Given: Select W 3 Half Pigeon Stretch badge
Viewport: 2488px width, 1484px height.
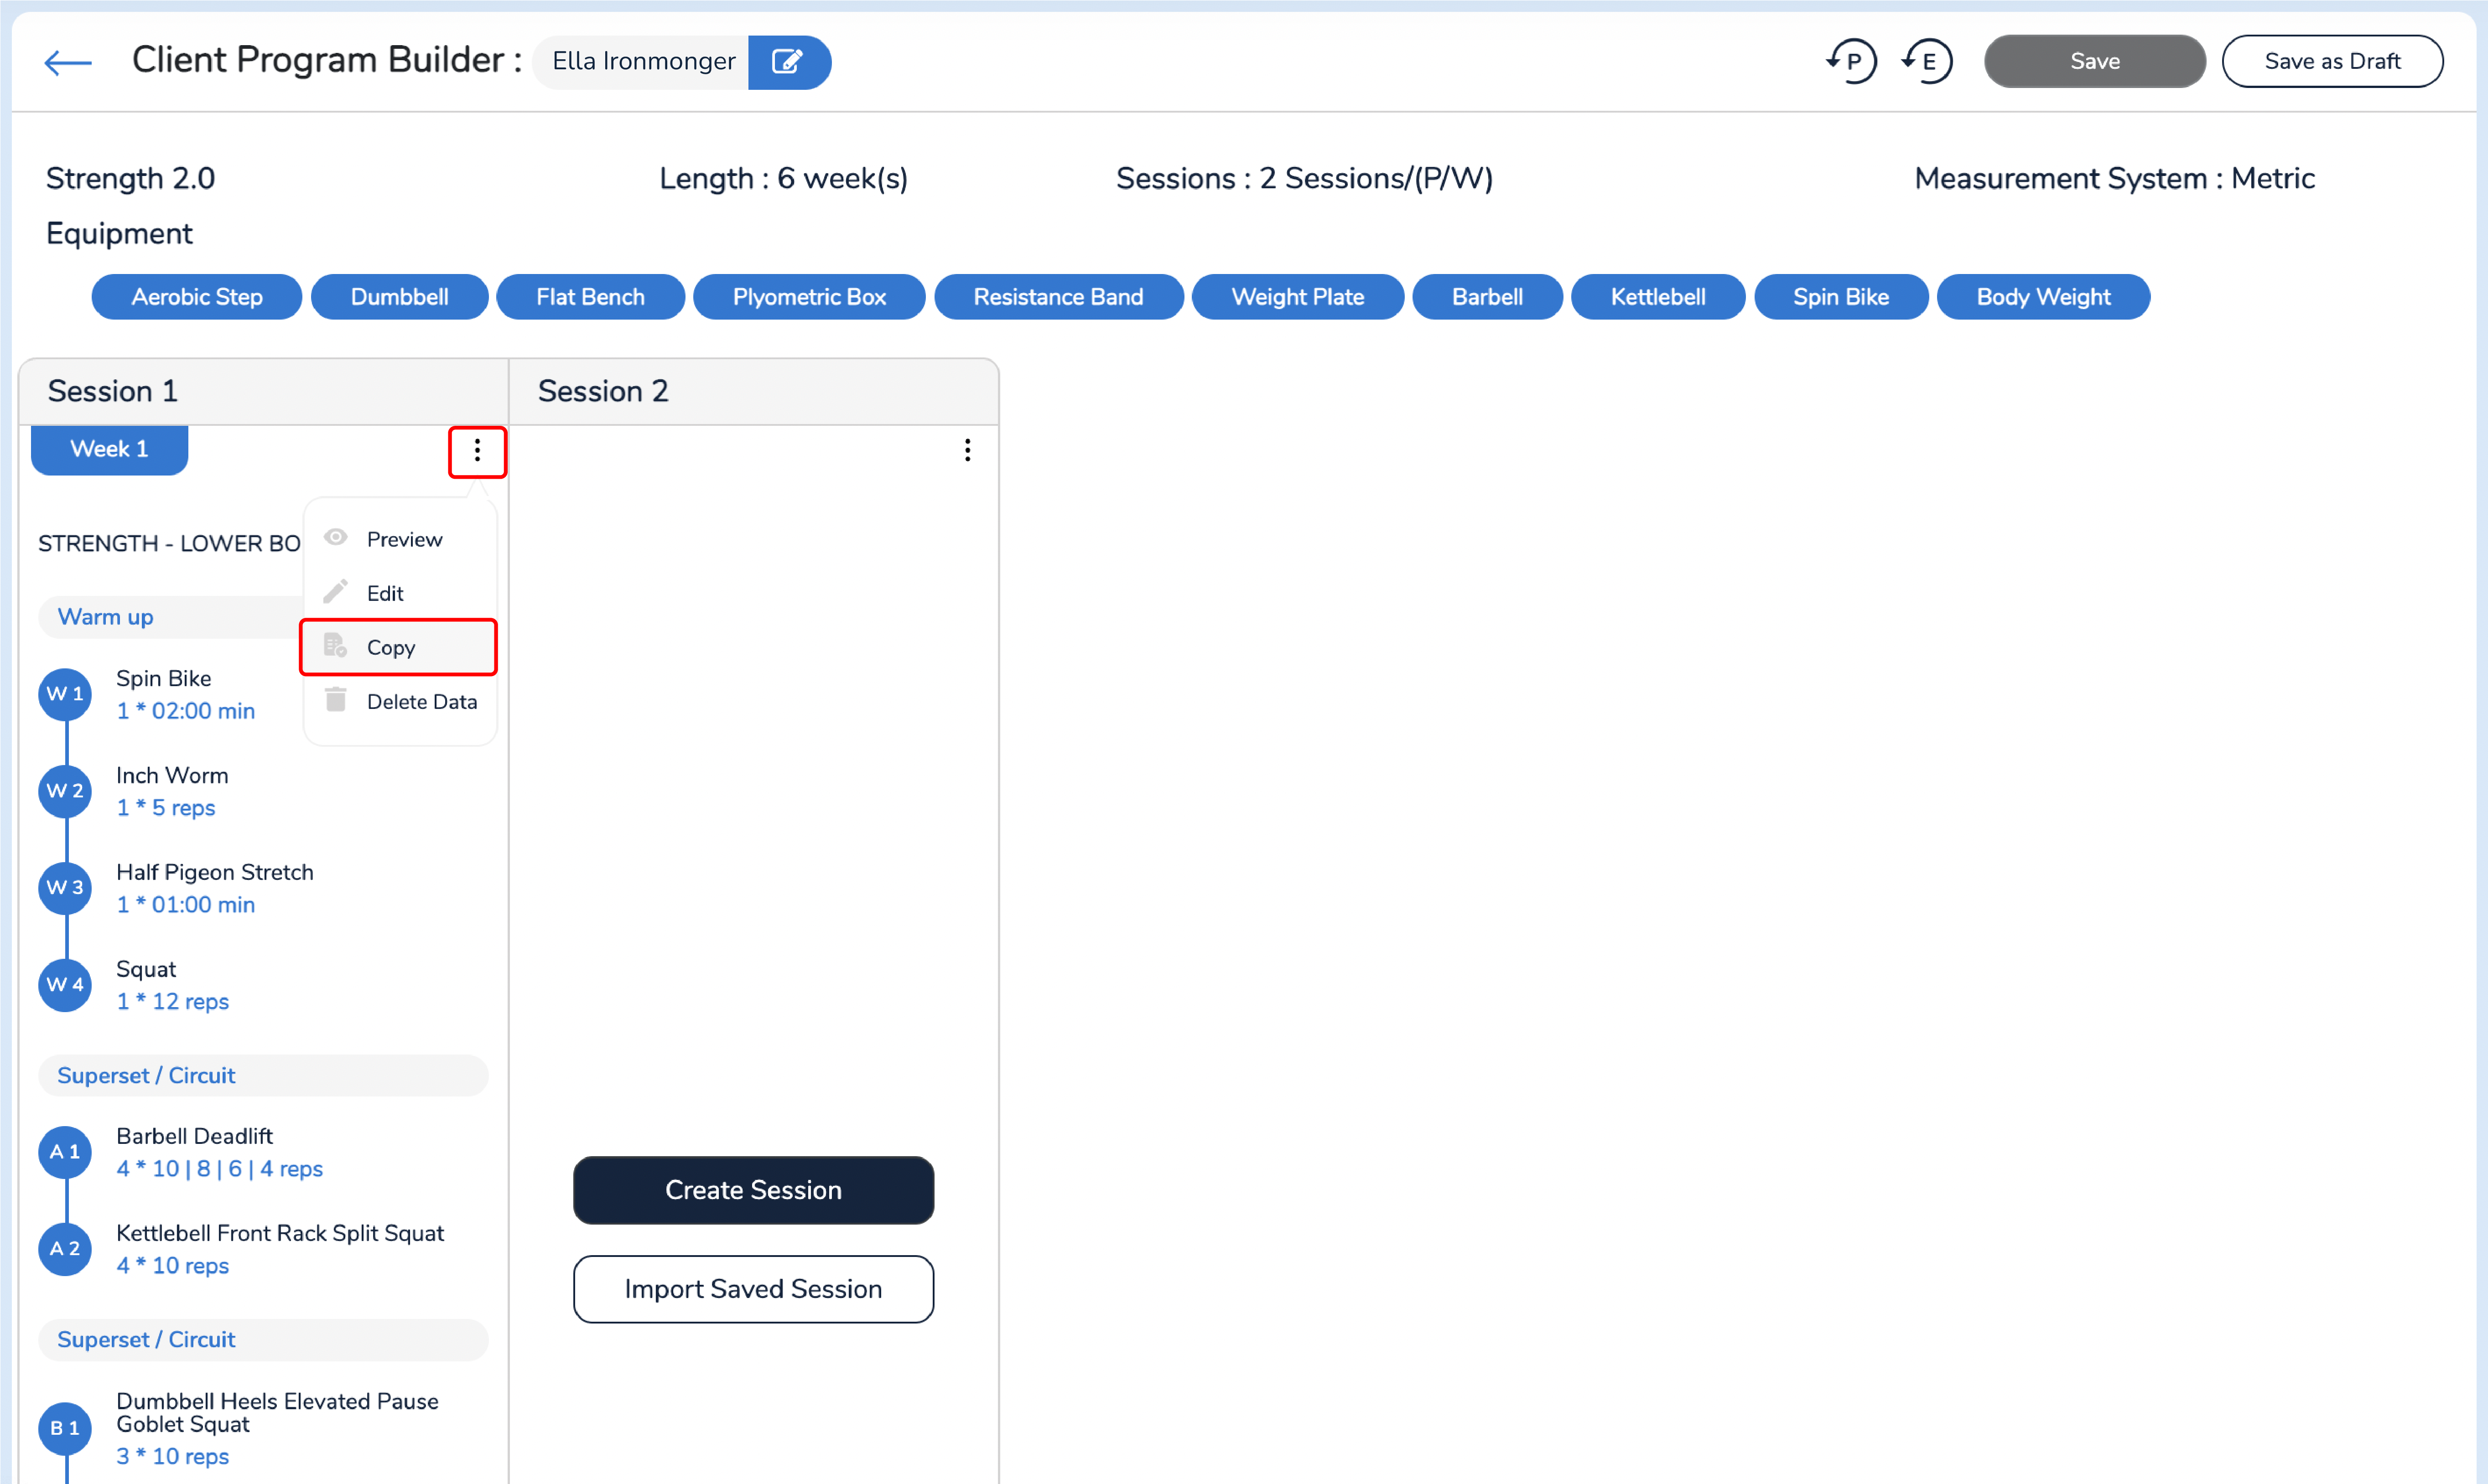Looking at the screenshot, I should point(65,888).
